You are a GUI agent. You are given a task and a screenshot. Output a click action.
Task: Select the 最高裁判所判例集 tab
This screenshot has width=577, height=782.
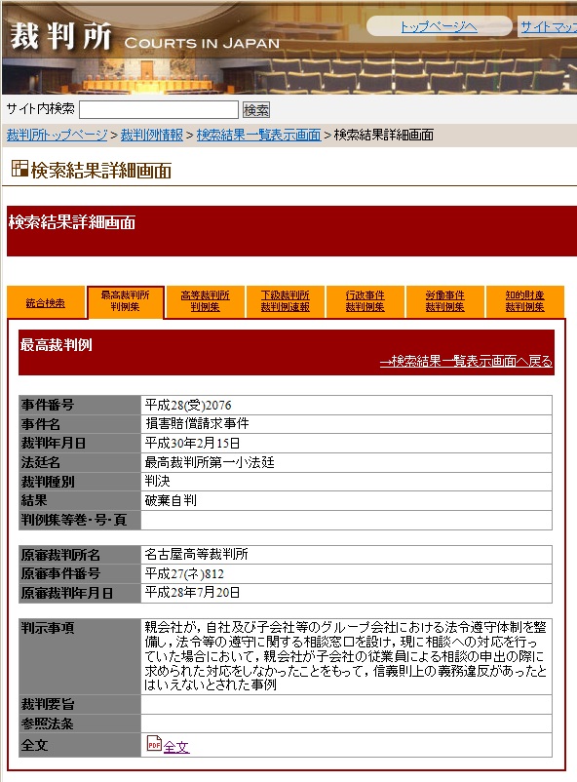pos(125,301)
